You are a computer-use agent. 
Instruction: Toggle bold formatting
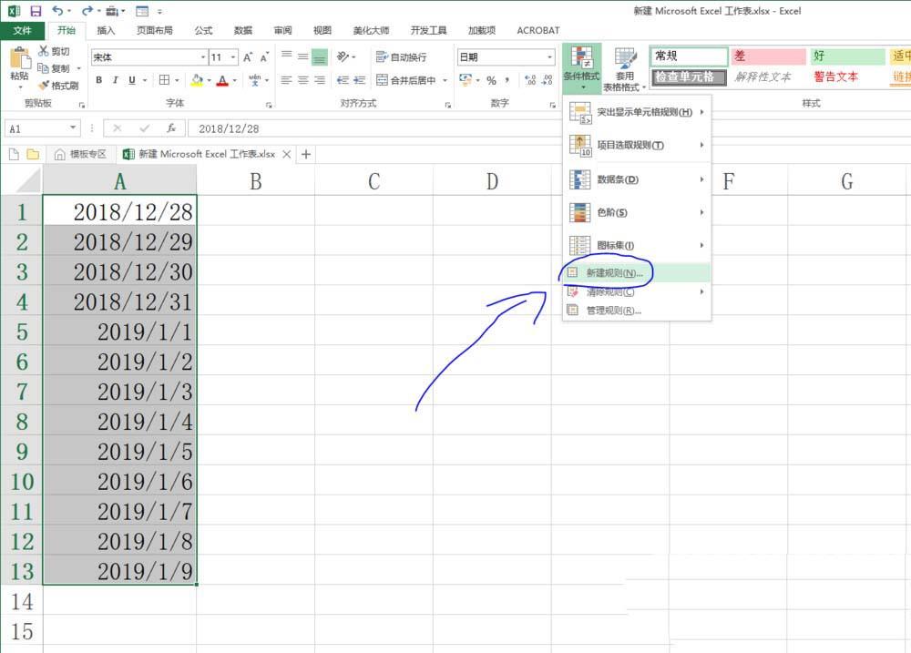tap(98, 80)
